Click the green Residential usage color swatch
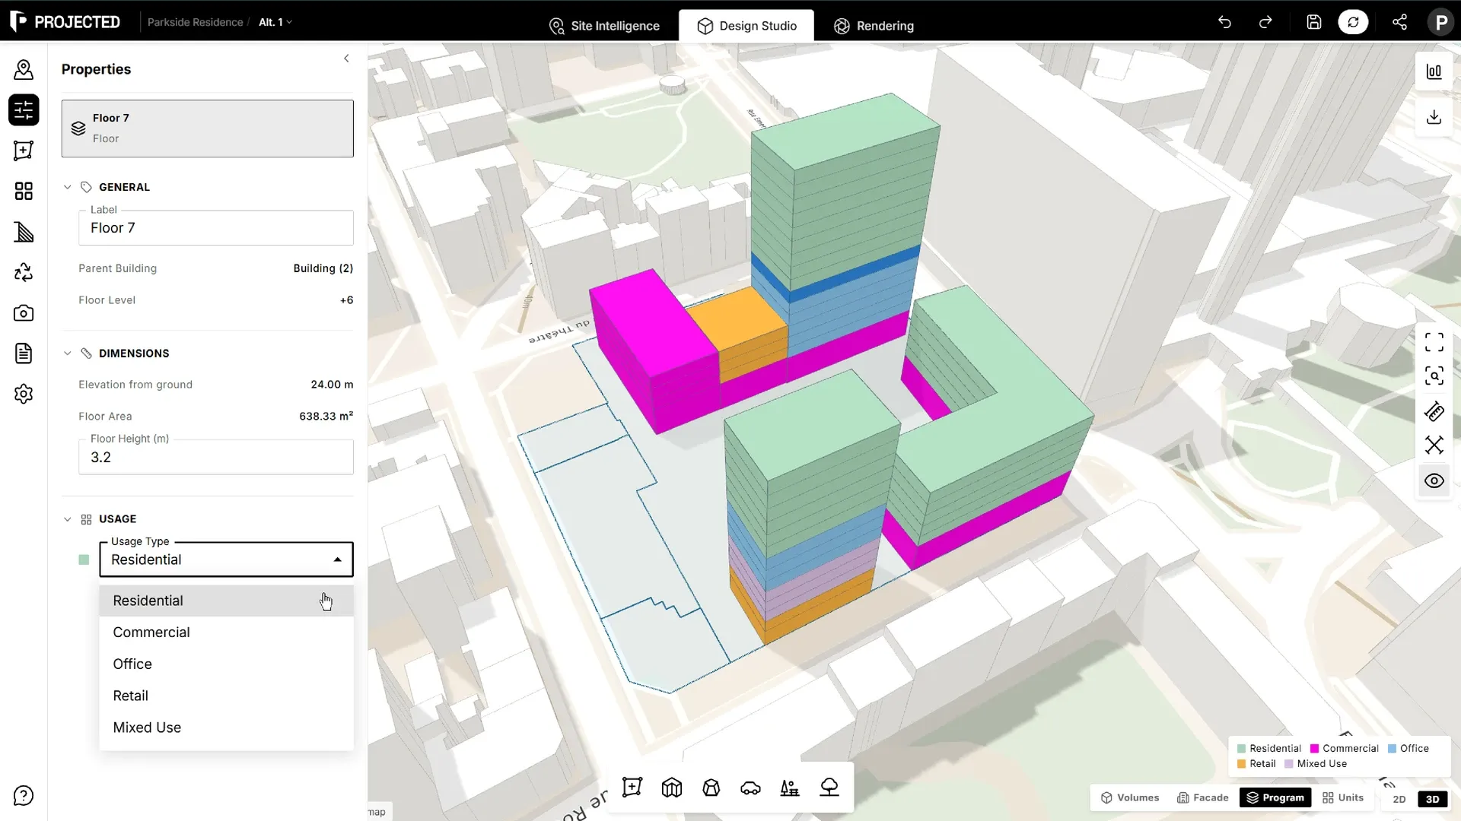This screenshot has width=1461, height=821. [84, 560]
